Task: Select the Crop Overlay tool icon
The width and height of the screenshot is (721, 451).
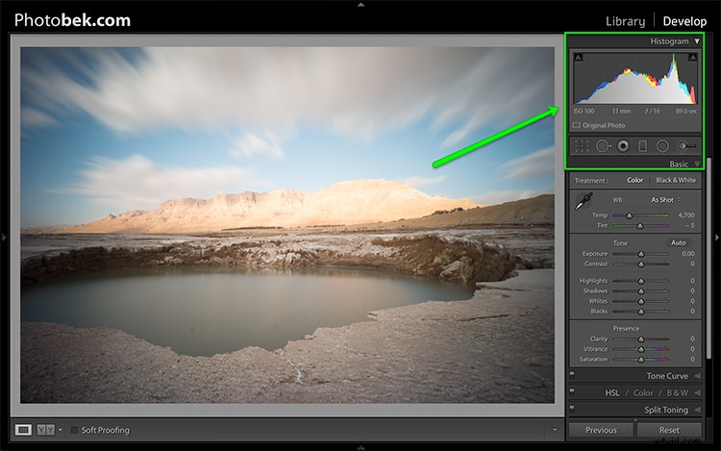Action: tap(582, 146)
